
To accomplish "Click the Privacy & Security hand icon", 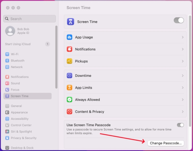I will pos(7,138).
